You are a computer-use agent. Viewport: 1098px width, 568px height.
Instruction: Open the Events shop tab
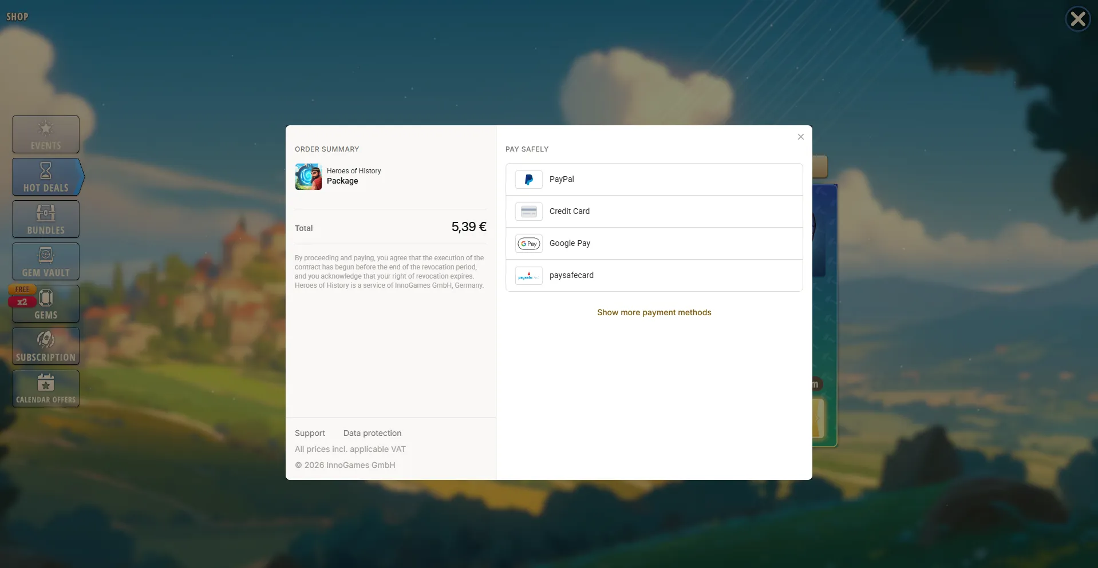(46, 134)
